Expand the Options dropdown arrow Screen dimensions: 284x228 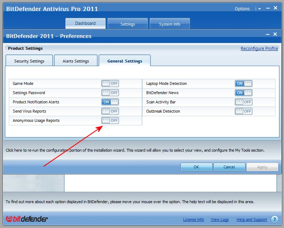point(260,9)
